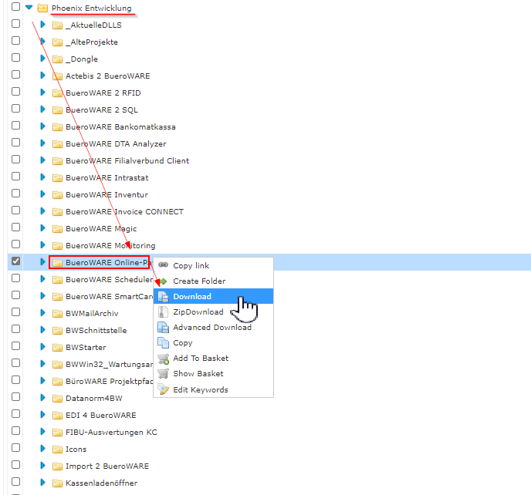Choose Create Folder from context menu
The width and height of the screenshot is (531, 495).
click(213, 281)
